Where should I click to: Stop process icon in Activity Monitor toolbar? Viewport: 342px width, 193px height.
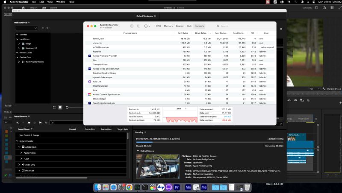point(132,26)
